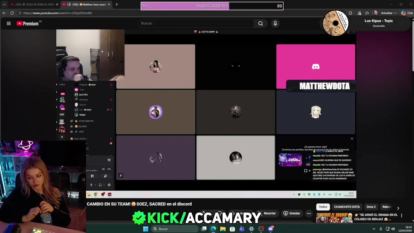
Task: Open the Copilot 'Chat' button
Action: 407,13
